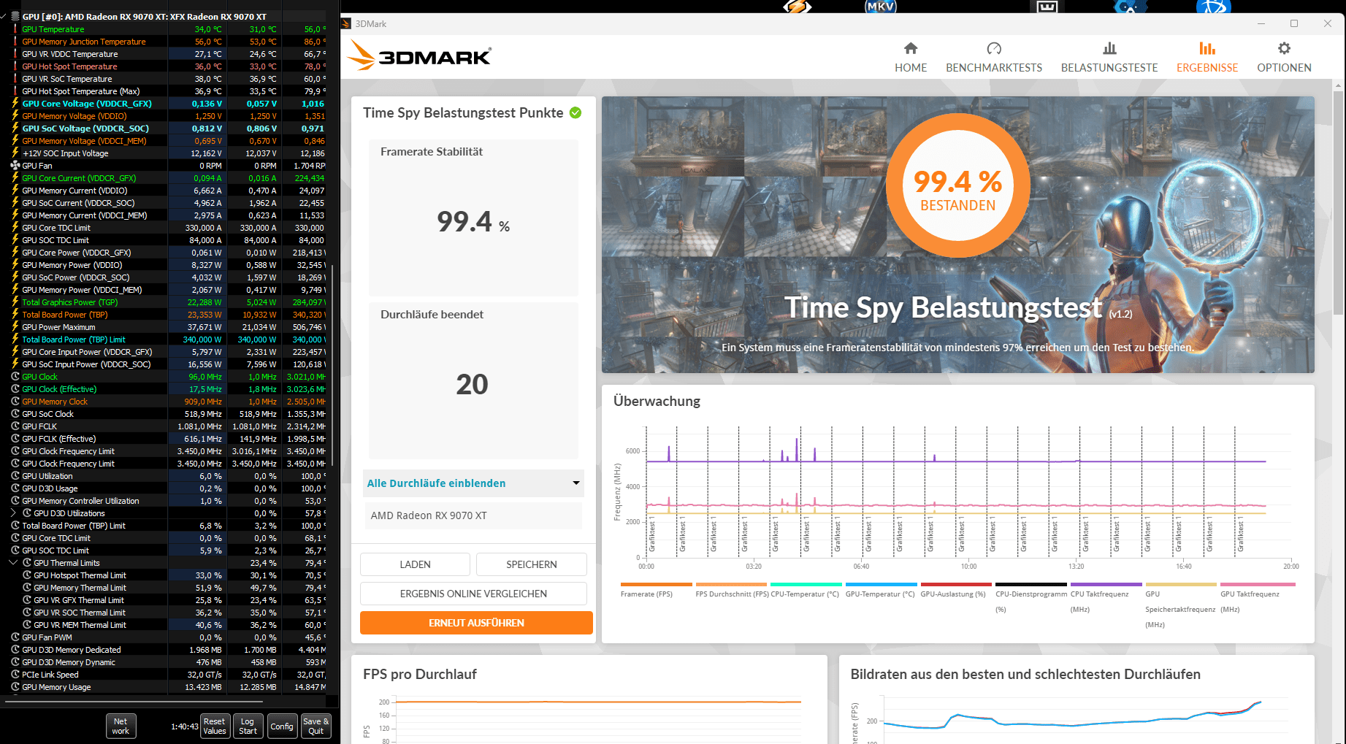This screenshot has height=744, width=1346.
Task: Click the bar chart icon above BELASTUNGSTESTE
Action: pyautogui.click(x=1109, y=48)
